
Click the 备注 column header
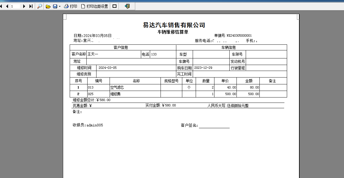click(272, 81)
